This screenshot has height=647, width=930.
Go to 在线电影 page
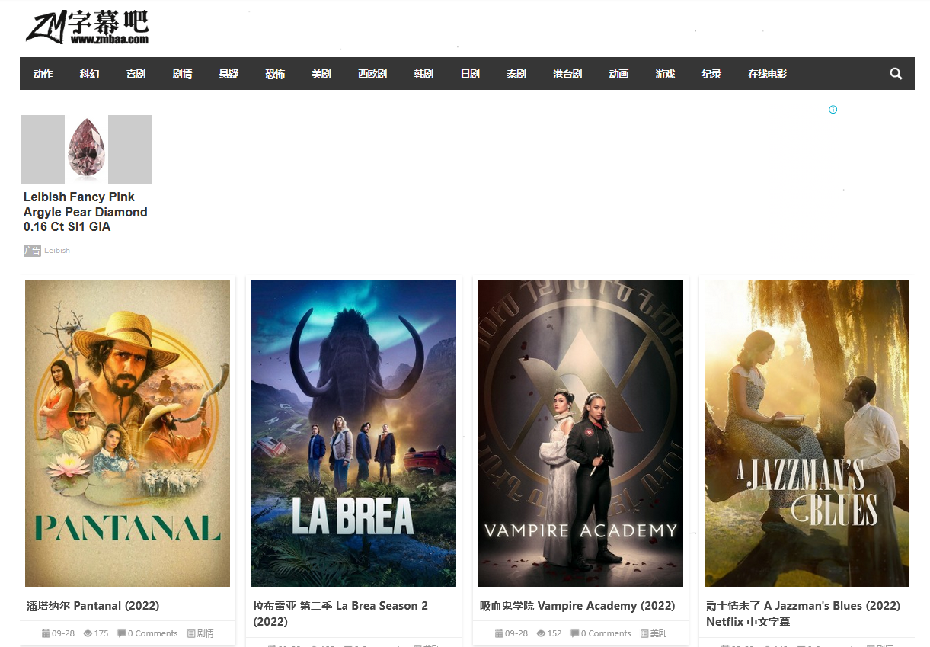click(767, 74)
